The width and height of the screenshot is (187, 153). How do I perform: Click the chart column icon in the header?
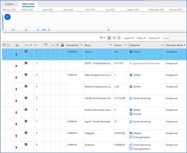[17, 45]
